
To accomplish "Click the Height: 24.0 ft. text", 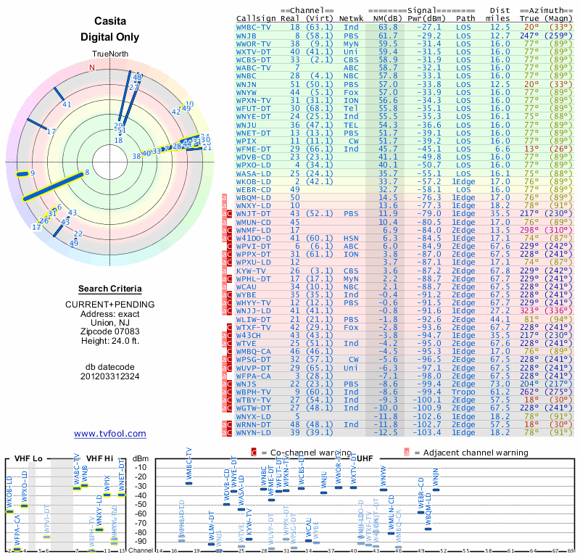I will tap(110, 341).
